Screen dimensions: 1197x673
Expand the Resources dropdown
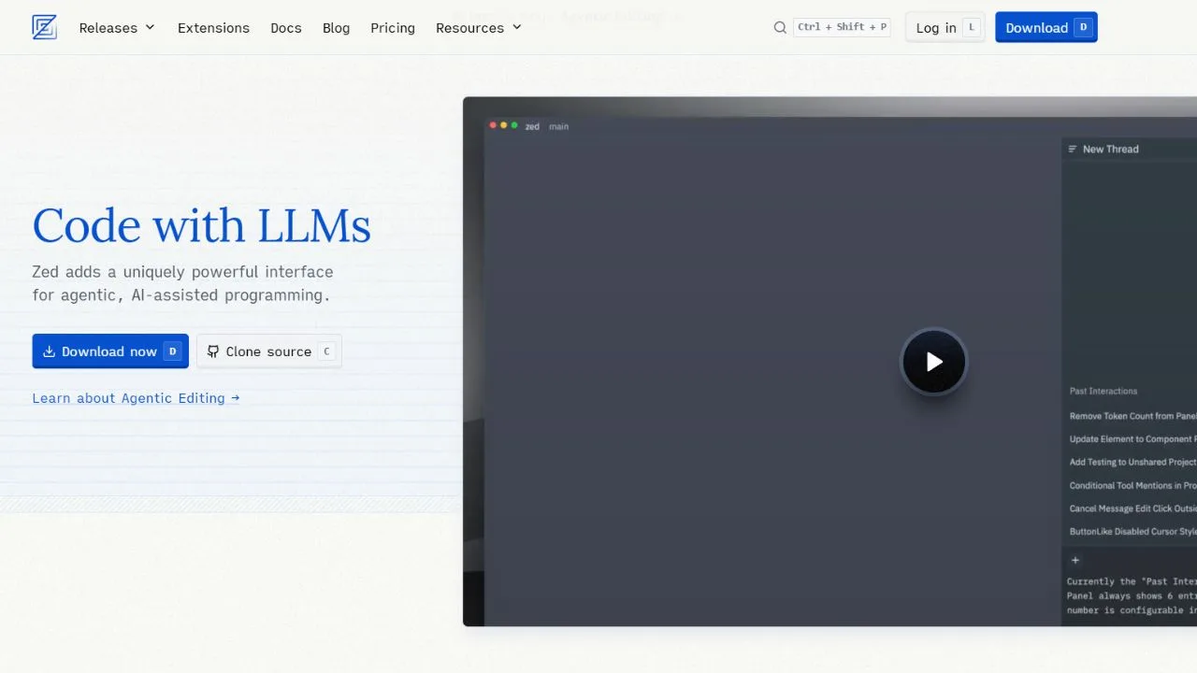click(479, 28)
